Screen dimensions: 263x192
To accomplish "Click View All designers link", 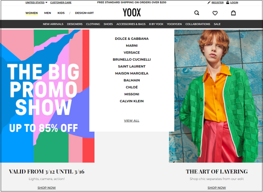I will [132, 121].
